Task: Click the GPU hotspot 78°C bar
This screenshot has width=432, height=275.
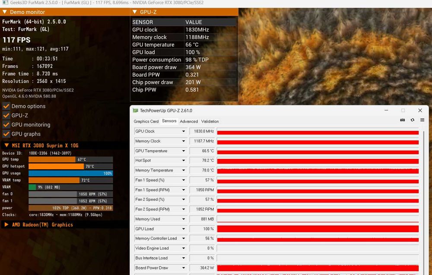Action: 71,166
